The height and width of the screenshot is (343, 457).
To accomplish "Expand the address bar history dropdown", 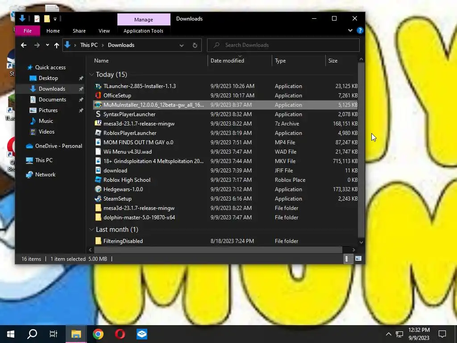I will 182,45.
